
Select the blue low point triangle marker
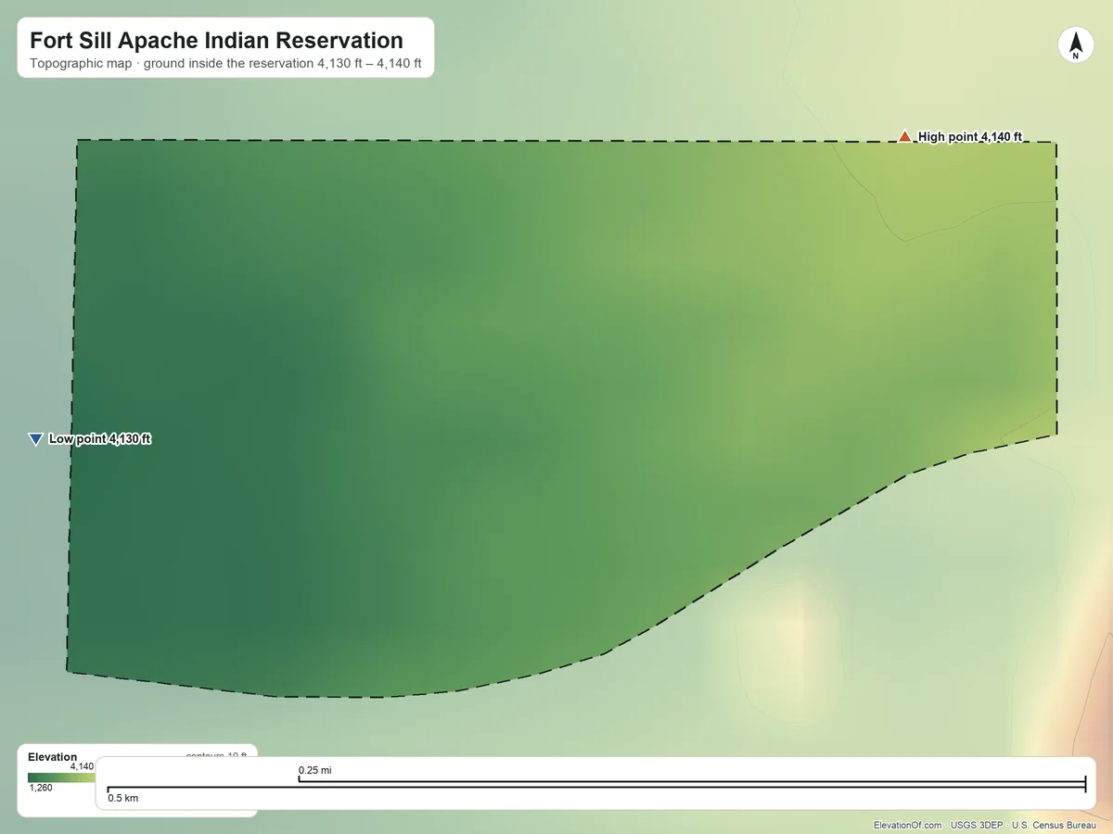[36, 439]
